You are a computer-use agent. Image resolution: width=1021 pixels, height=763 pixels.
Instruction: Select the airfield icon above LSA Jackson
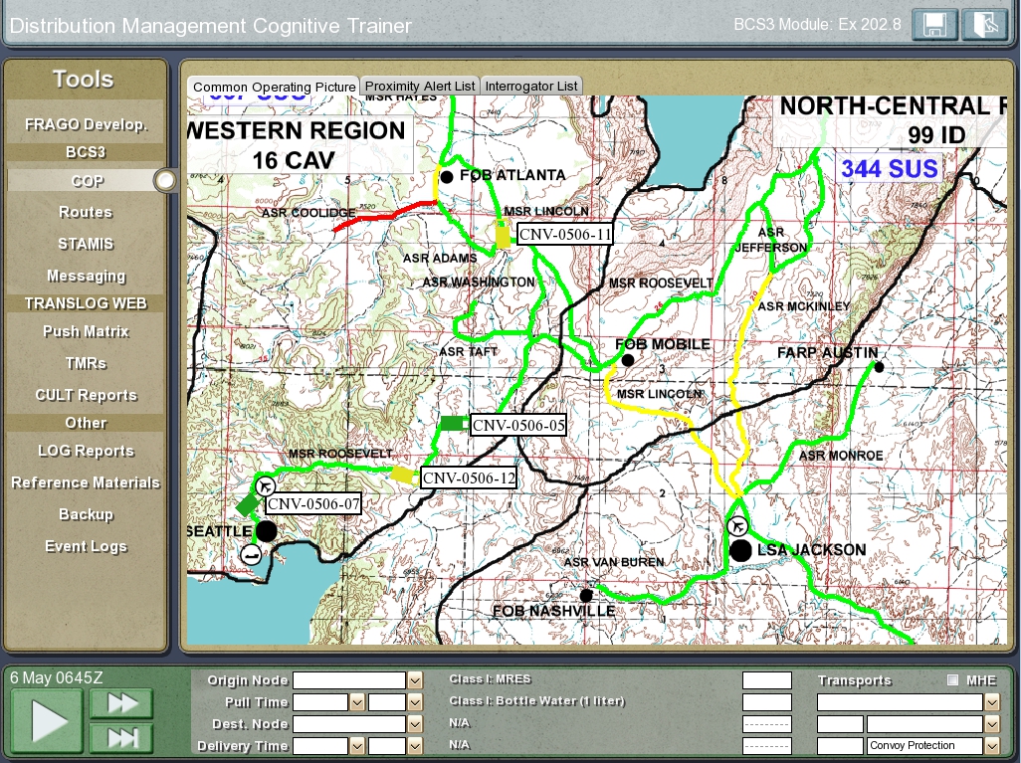737,526
